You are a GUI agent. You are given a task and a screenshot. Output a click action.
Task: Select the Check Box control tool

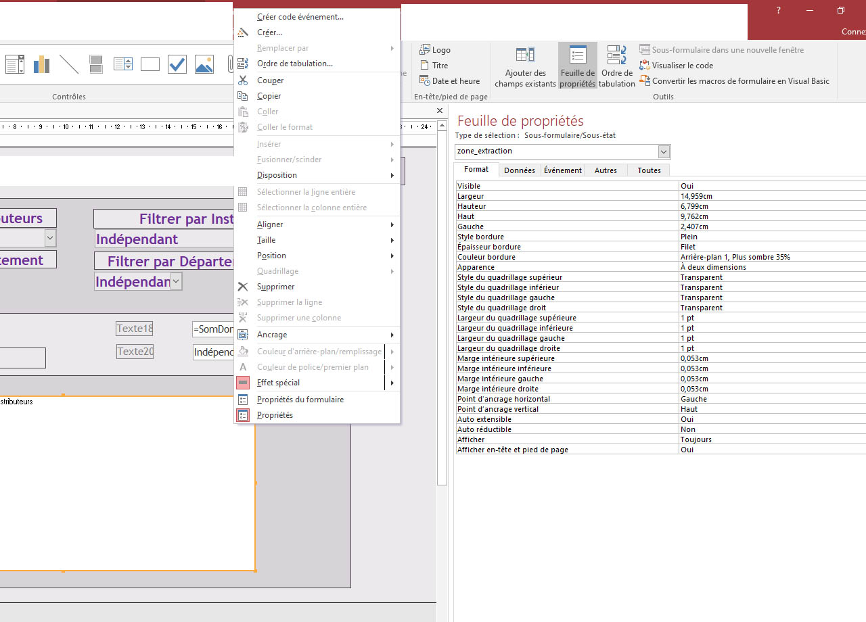(177, 64)
